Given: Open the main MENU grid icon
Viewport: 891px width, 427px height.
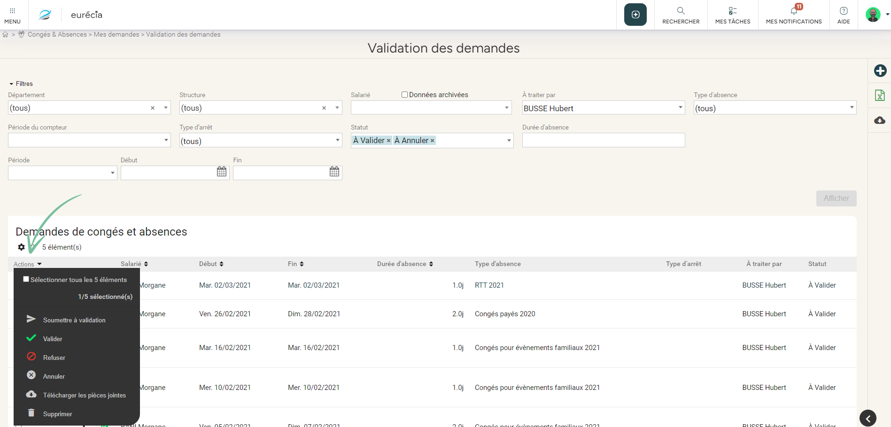Looking at the screenshot, I should coord(12,11).
